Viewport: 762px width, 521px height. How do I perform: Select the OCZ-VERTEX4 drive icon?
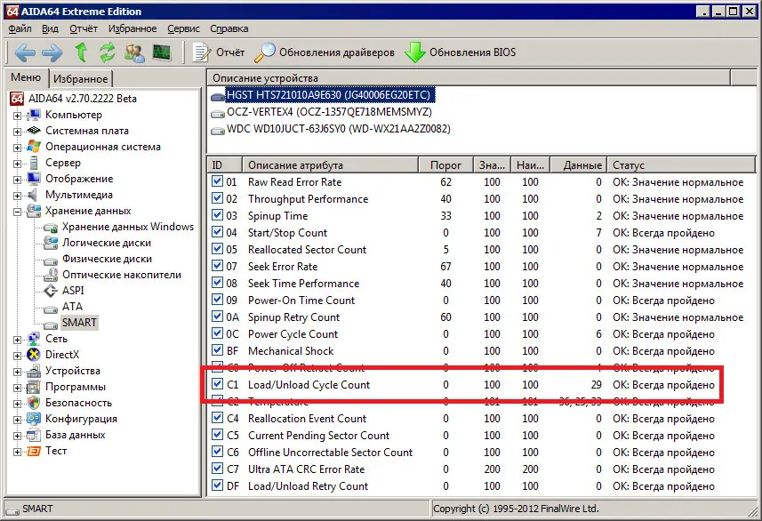[217, 114]
